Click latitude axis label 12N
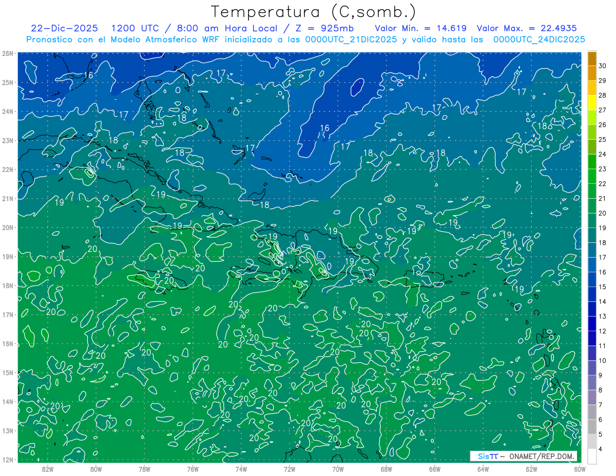Image resolution: width=616 pixels, height=476 pixels. click(7, 460)
